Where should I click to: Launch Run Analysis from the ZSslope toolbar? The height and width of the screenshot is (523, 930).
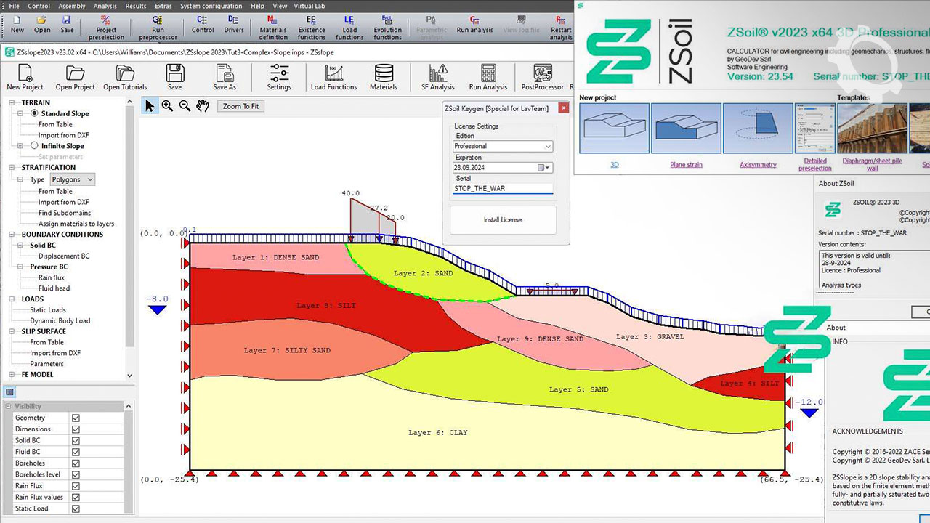pyautogui.click(x=488, y=77)
